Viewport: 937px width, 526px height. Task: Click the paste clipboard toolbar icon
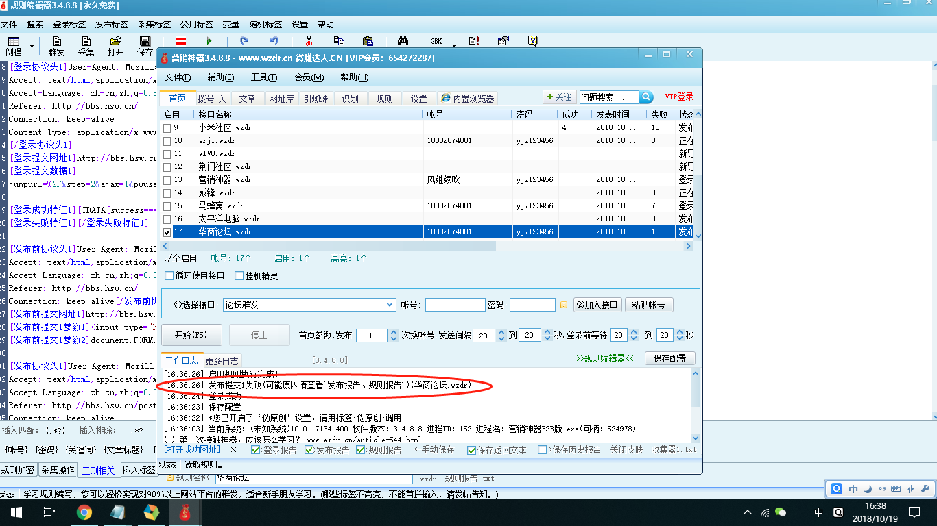[369, 41]
